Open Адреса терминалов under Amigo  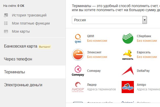pos(148,89)
